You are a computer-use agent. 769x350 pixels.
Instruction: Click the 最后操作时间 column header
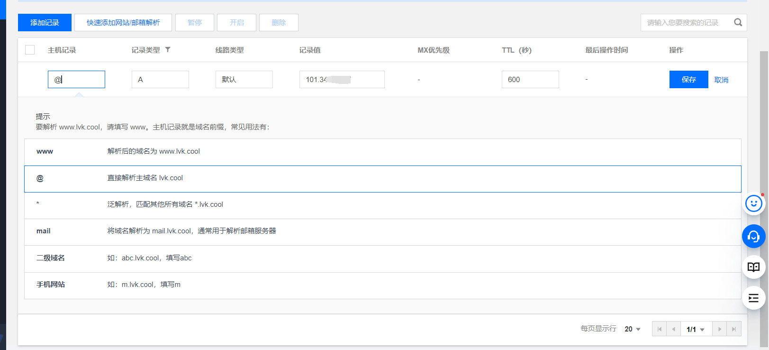(606, 50)
